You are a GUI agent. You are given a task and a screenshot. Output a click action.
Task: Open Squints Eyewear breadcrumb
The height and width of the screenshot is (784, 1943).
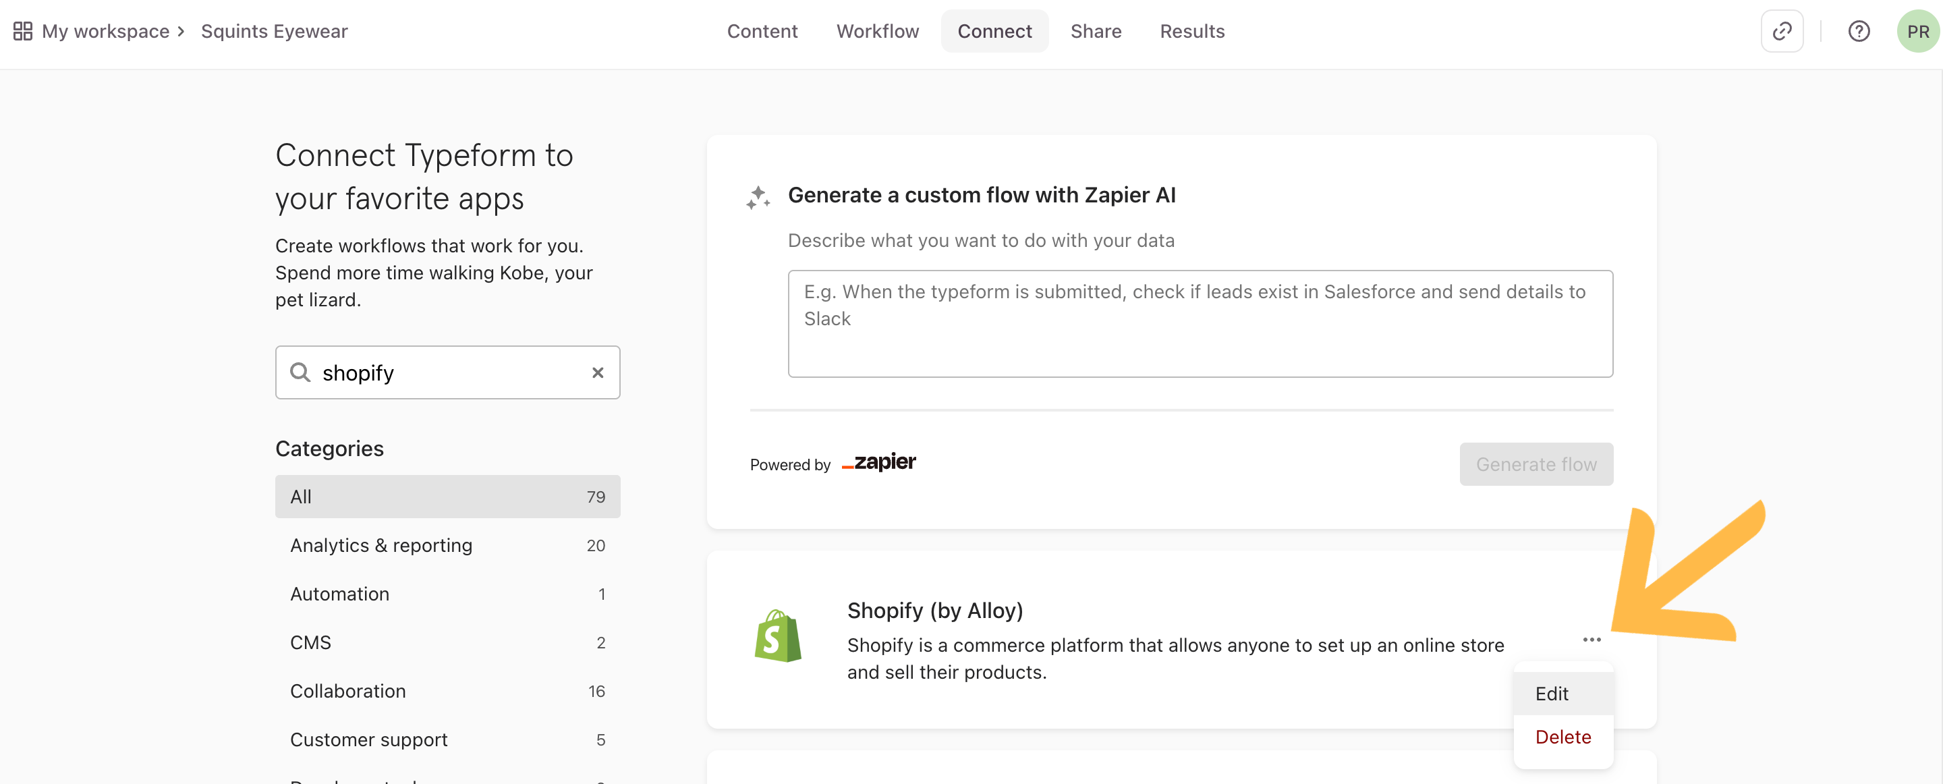coord(274,31)
